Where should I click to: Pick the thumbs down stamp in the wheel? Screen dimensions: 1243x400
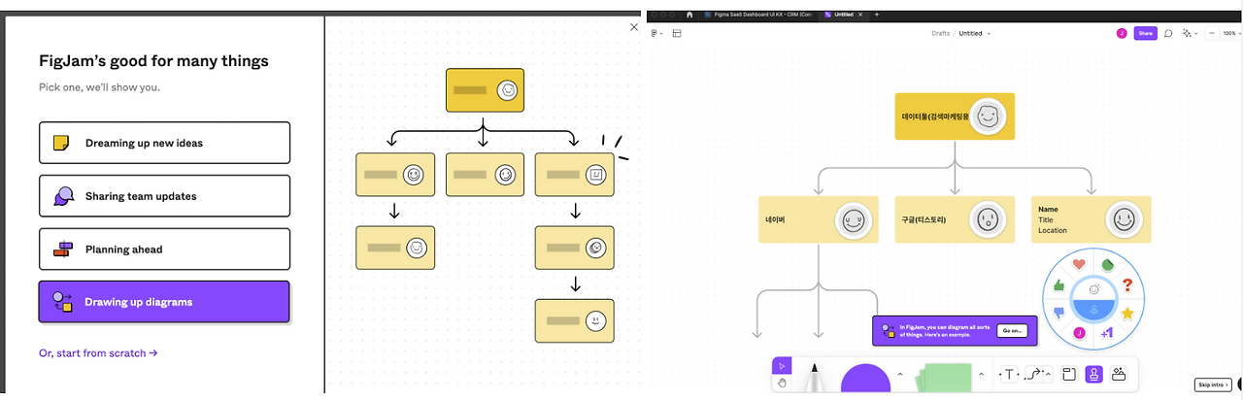click(1059, 313)
